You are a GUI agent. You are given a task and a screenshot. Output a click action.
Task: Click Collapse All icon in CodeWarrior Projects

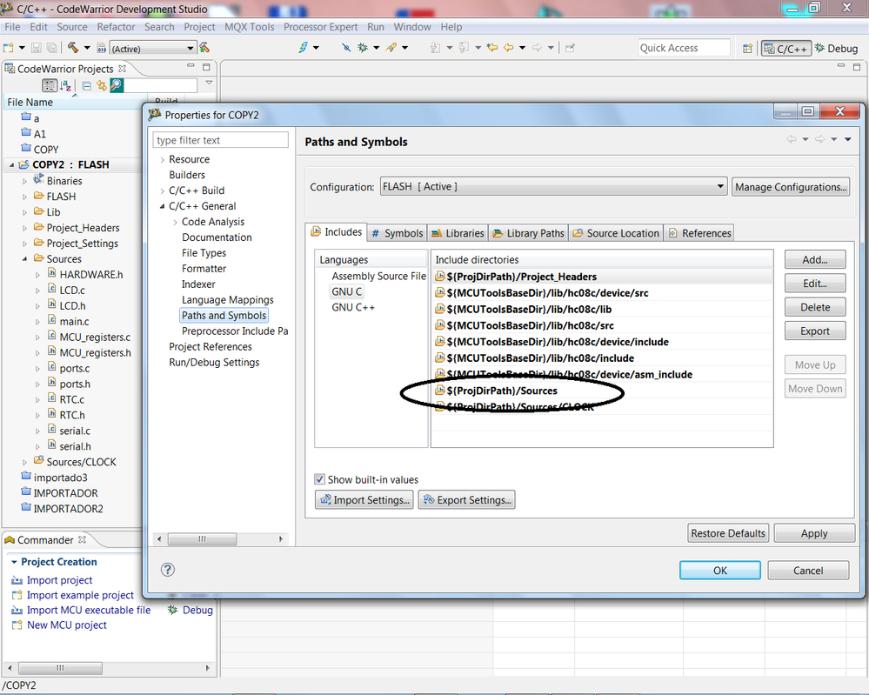click(x=86, y=85)
